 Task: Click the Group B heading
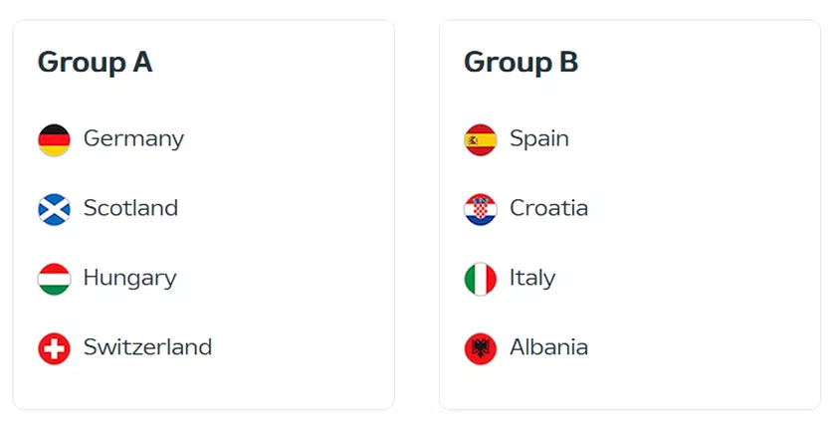(x=521, y=63)
